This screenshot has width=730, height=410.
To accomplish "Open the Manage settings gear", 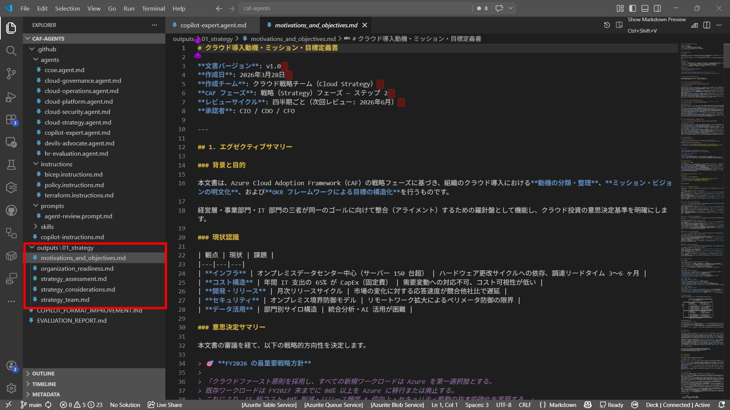I will [11, 388].
